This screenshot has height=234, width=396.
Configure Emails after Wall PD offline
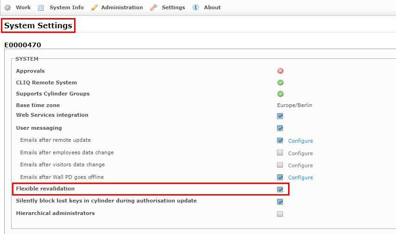300,177
